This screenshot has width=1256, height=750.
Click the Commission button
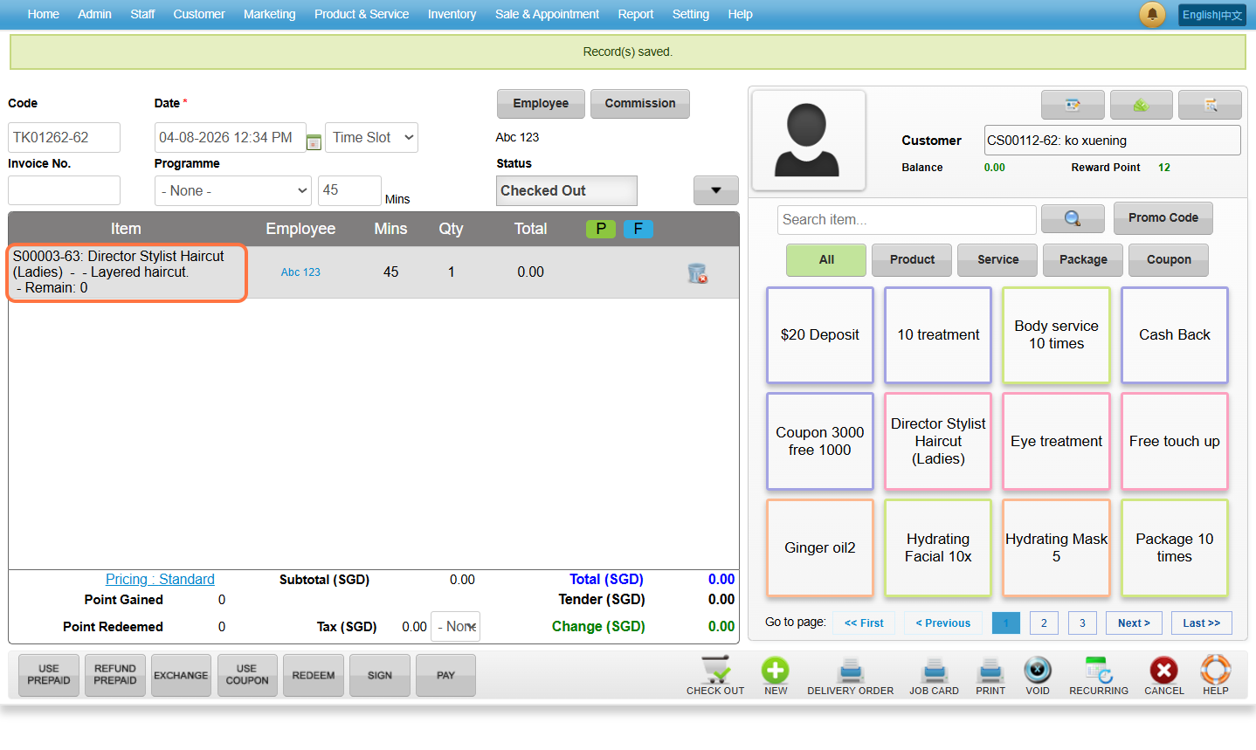click(x=640, y=104)
